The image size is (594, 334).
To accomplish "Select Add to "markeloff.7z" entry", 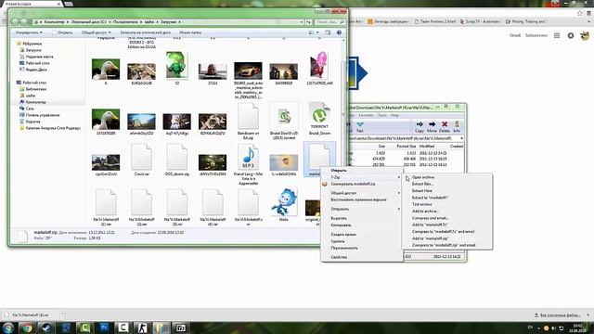I will (x=430, y=225).
